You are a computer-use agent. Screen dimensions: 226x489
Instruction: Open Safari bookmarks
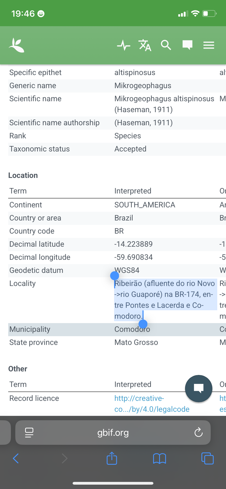point(159,458)
